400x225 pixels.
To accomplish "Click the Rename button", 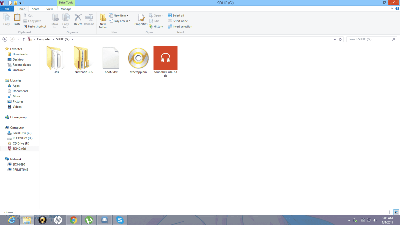I will point(89,19).
